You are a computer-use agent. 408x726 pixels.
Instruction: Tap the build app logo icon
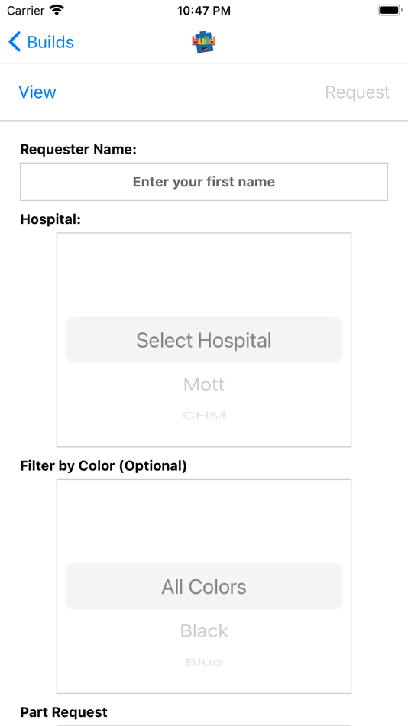pyautogui.click(x=204, y=43)
